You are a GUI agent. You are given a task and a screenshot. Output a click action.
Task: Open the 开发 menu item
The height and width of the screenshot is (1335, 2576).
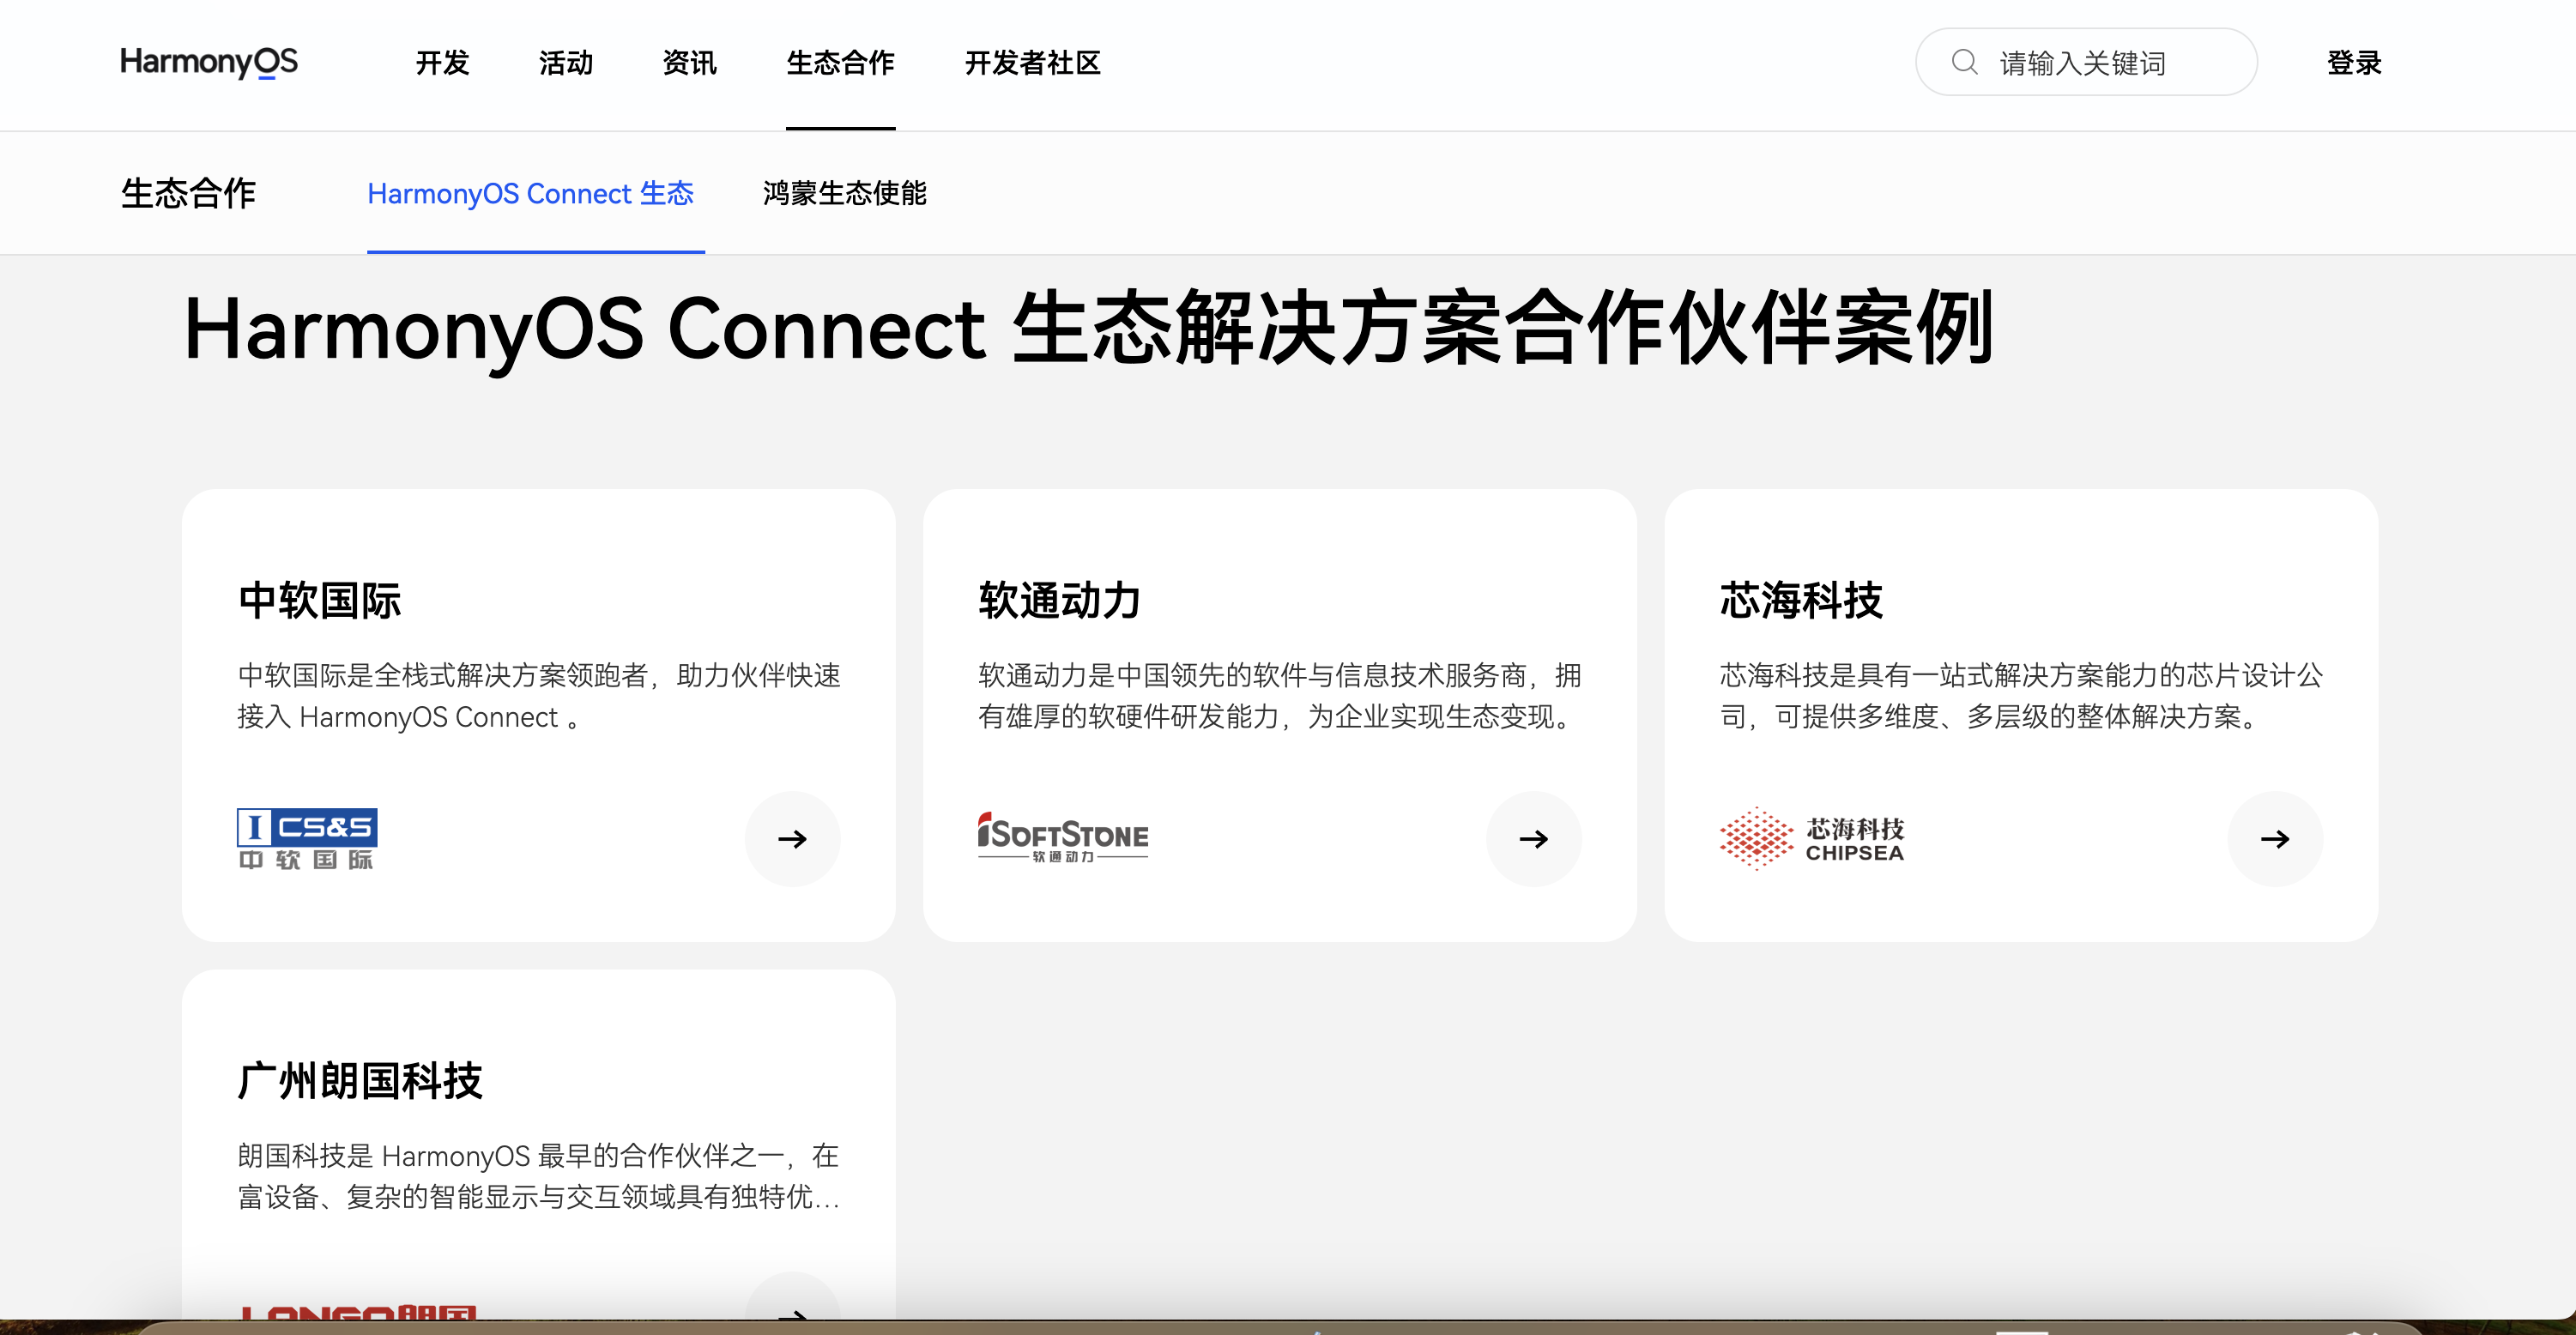(x=441, y=63)
